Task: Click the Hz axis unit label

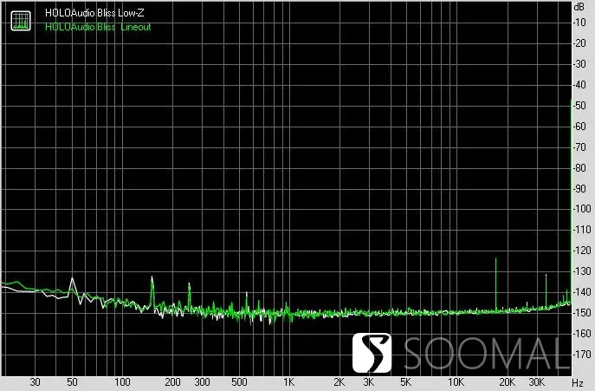Action: [578, 382]
